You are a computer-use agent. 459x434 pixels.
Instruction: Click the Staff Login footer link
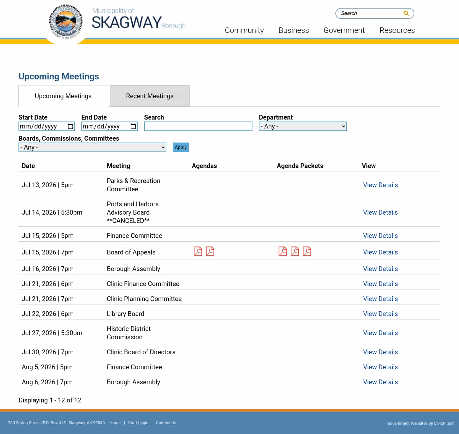pyautogui.click(x=138, y=423)
